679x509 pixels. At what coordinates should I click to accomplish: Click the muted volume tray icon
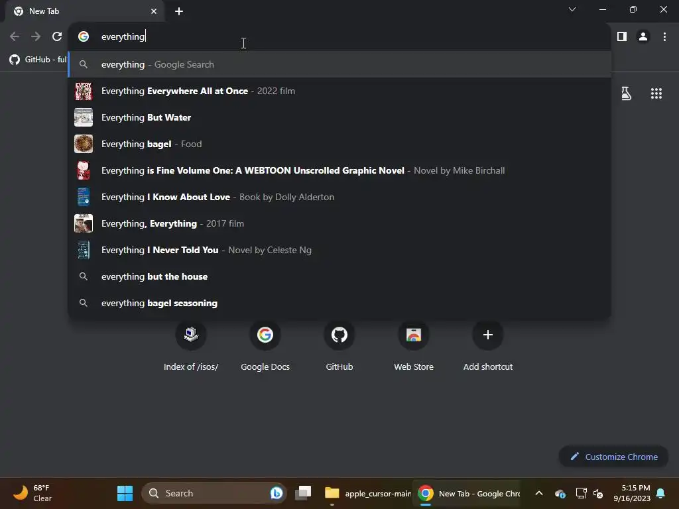[x=599, y=493]
